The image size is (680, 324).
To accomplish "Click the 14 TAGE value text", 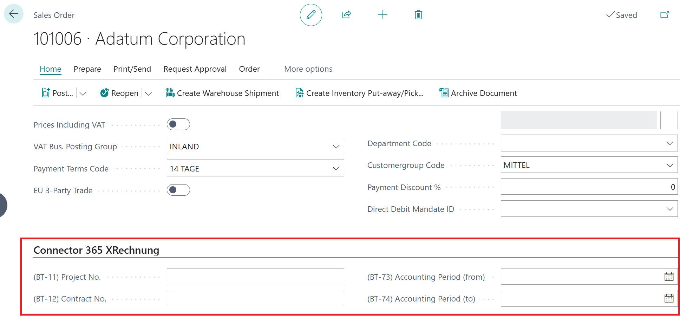I will click(x=184, y=169).
